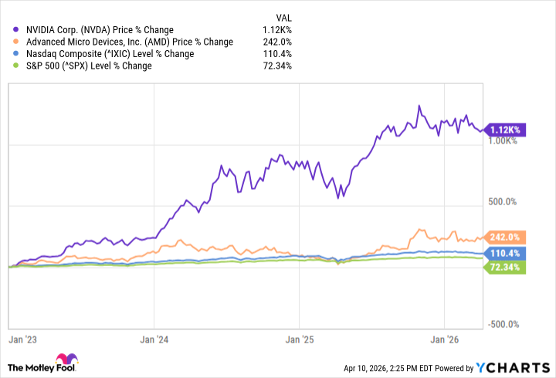Click the Jan '26 x-axis label
The image size is (556, 378).
pos(446,339)
